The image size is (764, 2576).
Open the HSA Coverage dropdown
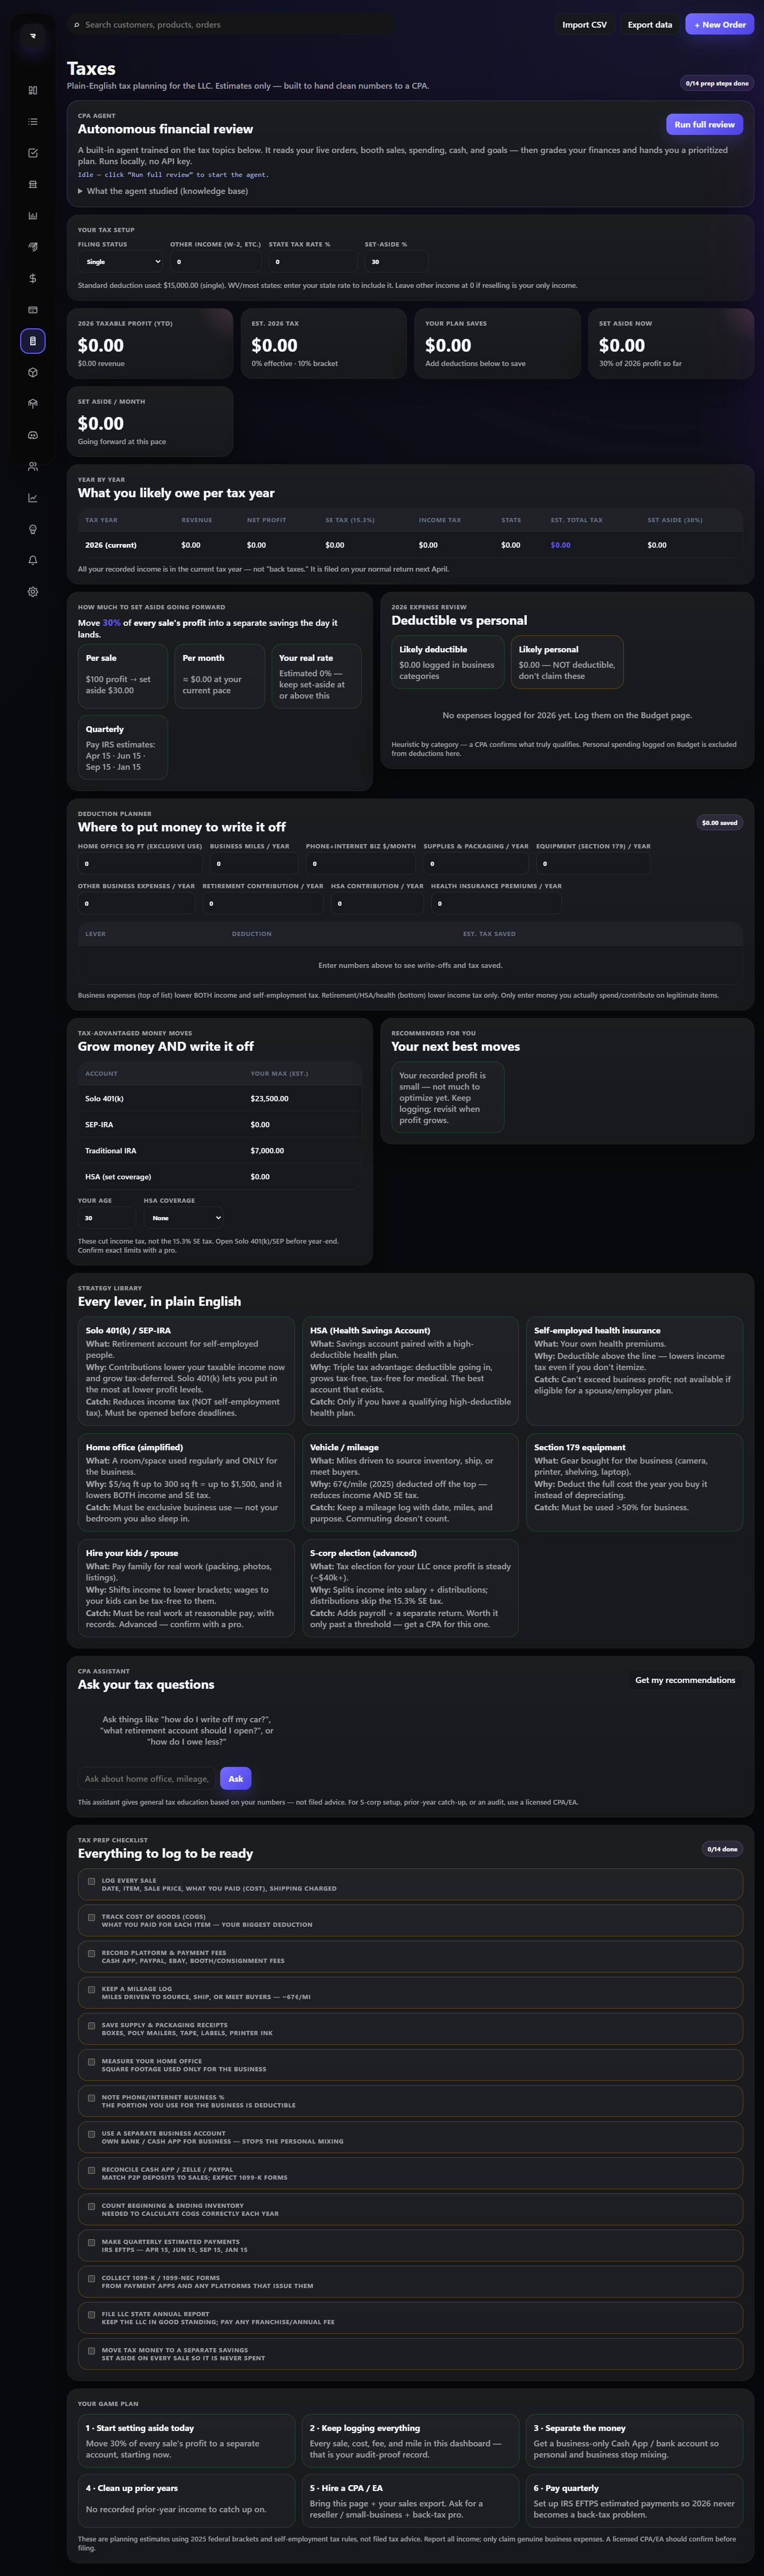click(184, 1218)
